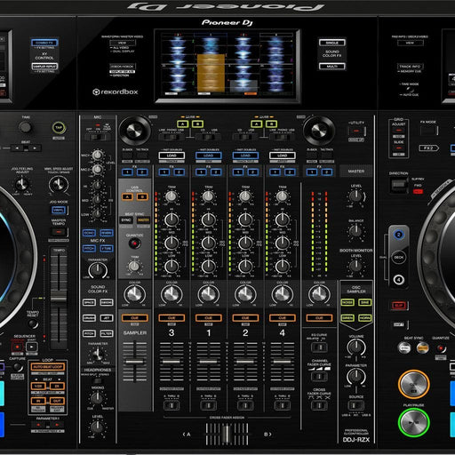Load track to channel 3 with LOAD

172,156
